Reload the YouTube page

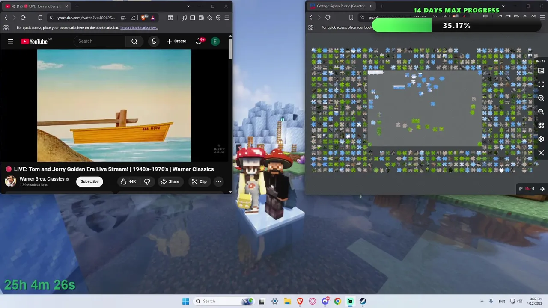(x=23, y=18)
